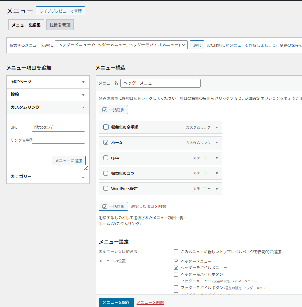Click the 選択した項目を削除 link
The height and width of the screenshot is (307, 302).
click(148, 206)
